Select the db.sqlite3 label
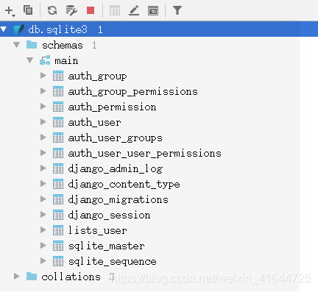Screen dimensions: 318x292 pos(57,29)
